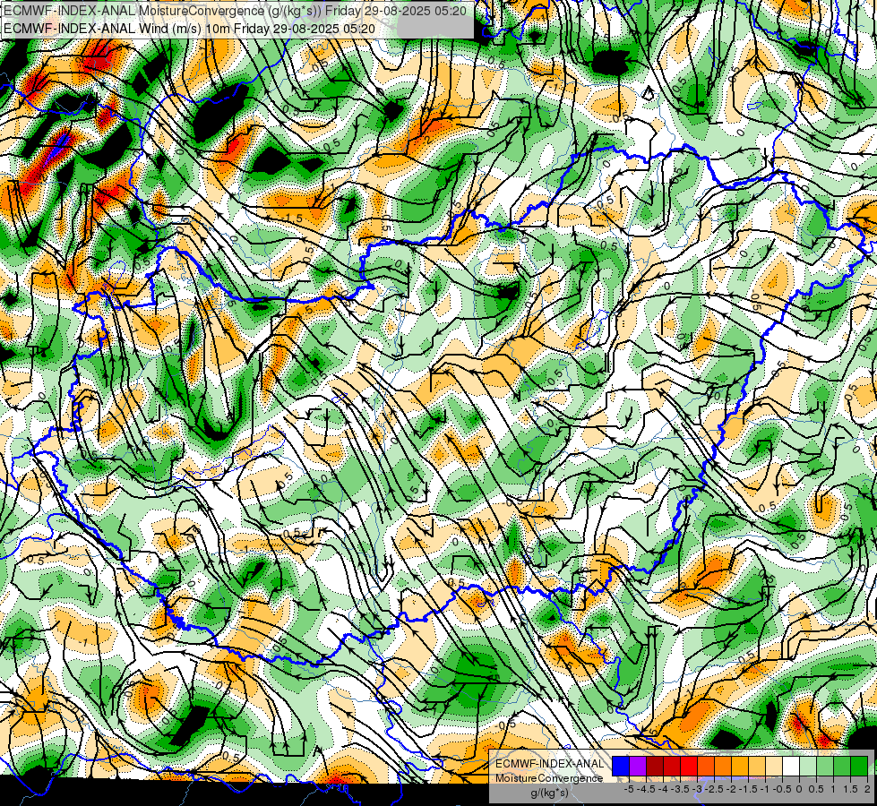Click the Wind (m/s) 10m title line
The width and height of the screenshot is (877, 806).
(x=189, y=28)
